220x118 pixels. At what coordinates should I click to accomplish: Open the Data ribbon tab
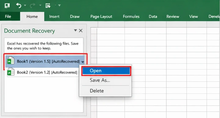pyautogui.click(x=153, y=16)
